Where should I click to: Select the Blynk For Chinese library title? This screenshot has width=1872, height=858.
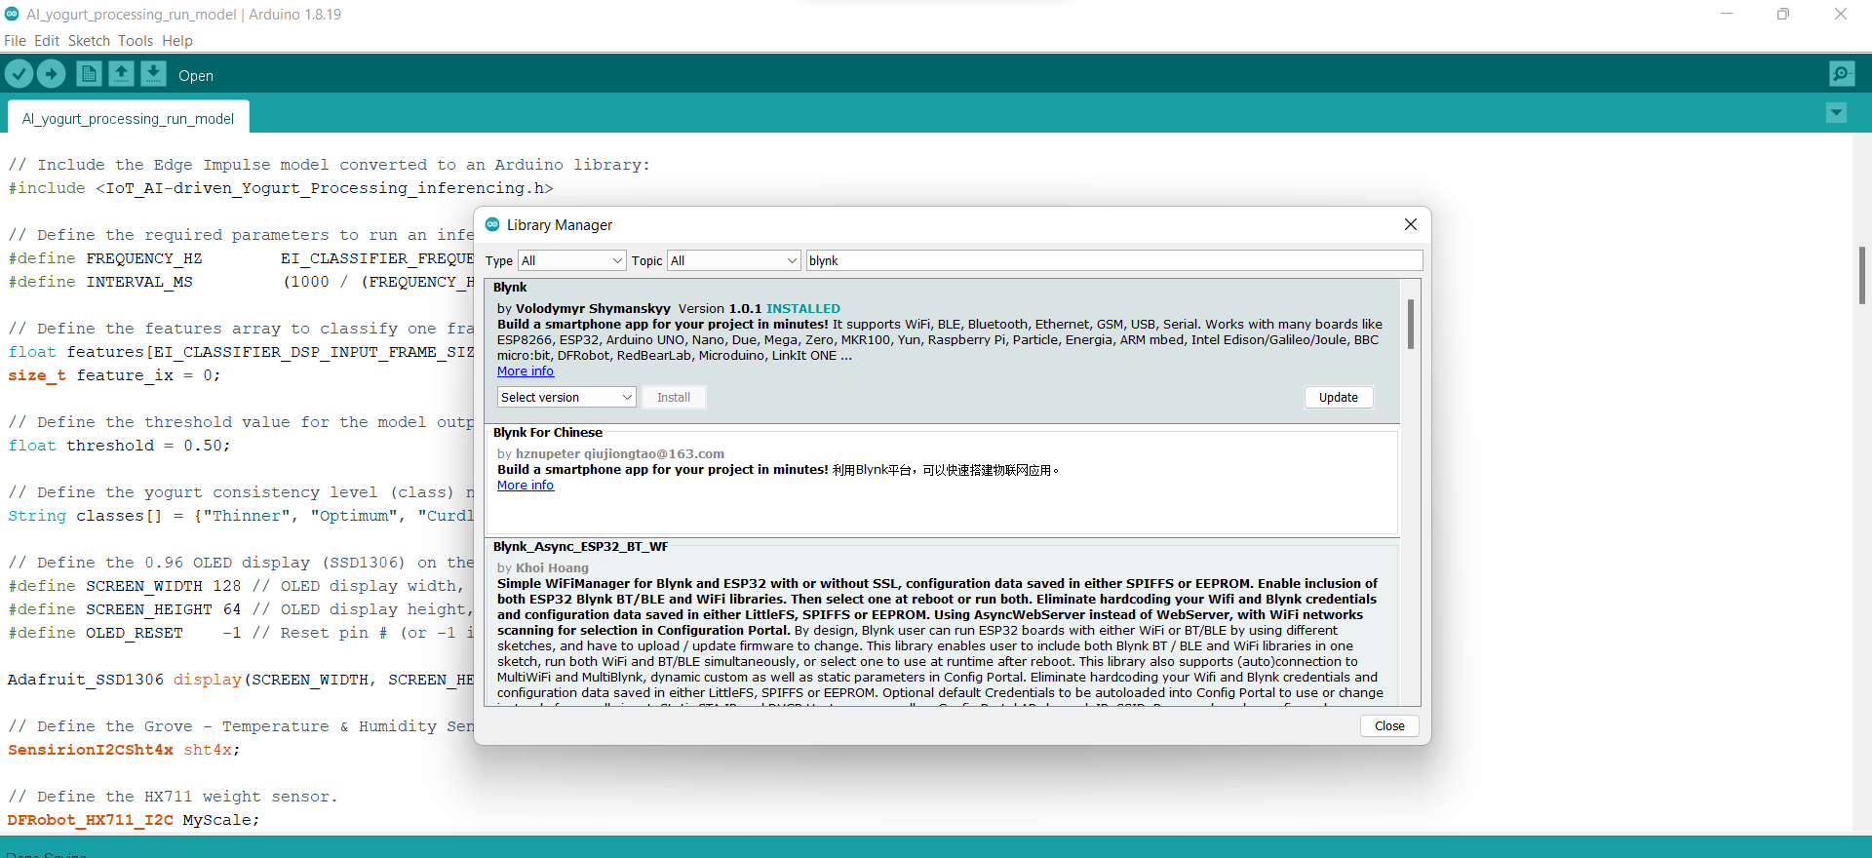click(548, 433)
